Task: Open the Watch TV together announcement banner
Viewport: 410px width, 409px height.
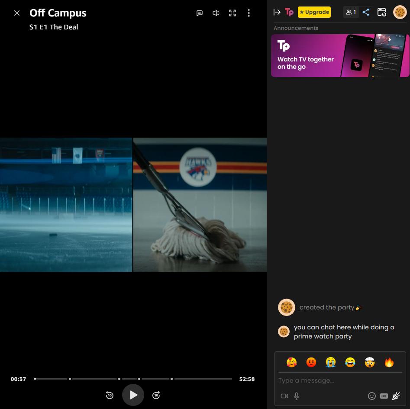Action: [340, 56]
